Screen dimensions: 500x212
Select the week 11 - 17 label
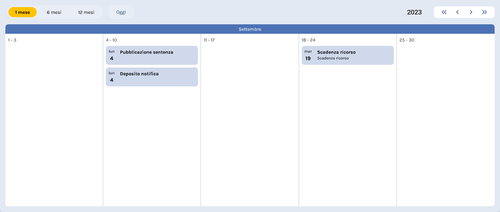(x=209, y=40)
